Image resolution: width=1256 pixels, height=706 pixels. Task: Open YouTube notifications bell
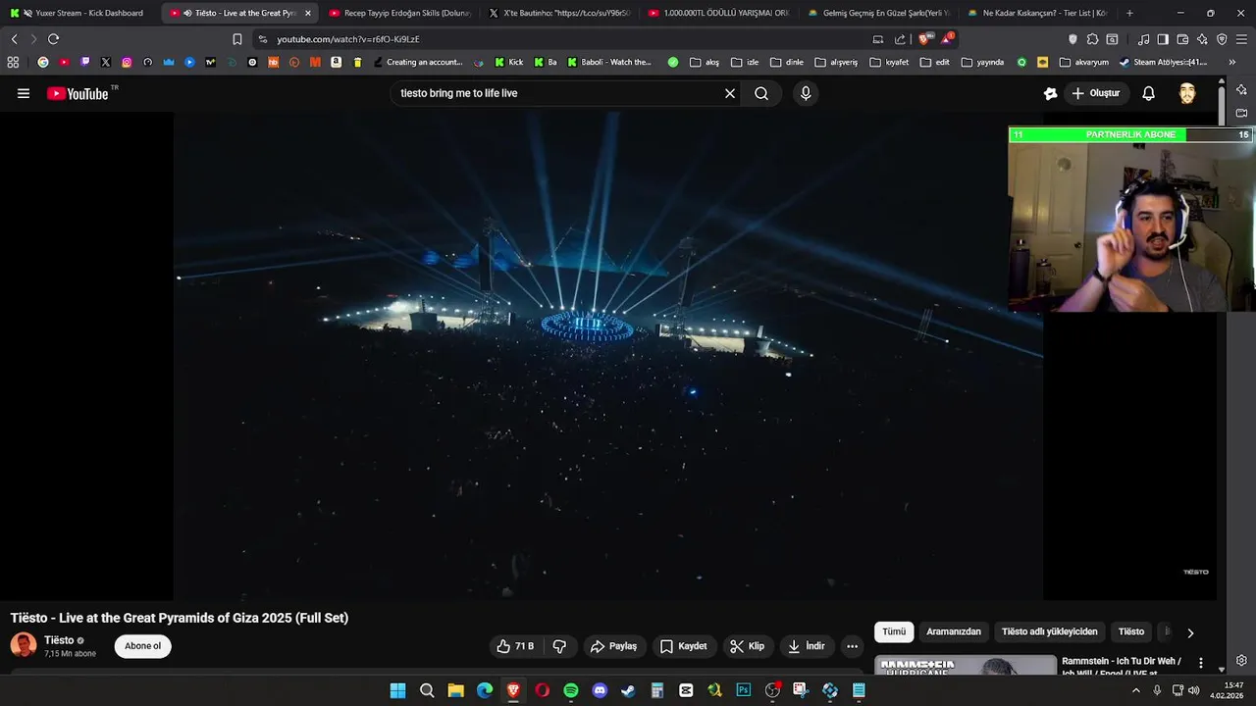coord(1148,93)
